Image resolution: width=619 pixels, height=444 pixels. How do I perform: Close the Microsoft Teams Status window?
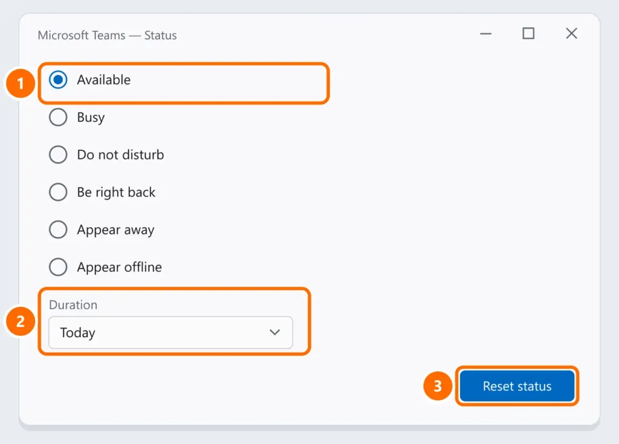[x=572, y=34]
